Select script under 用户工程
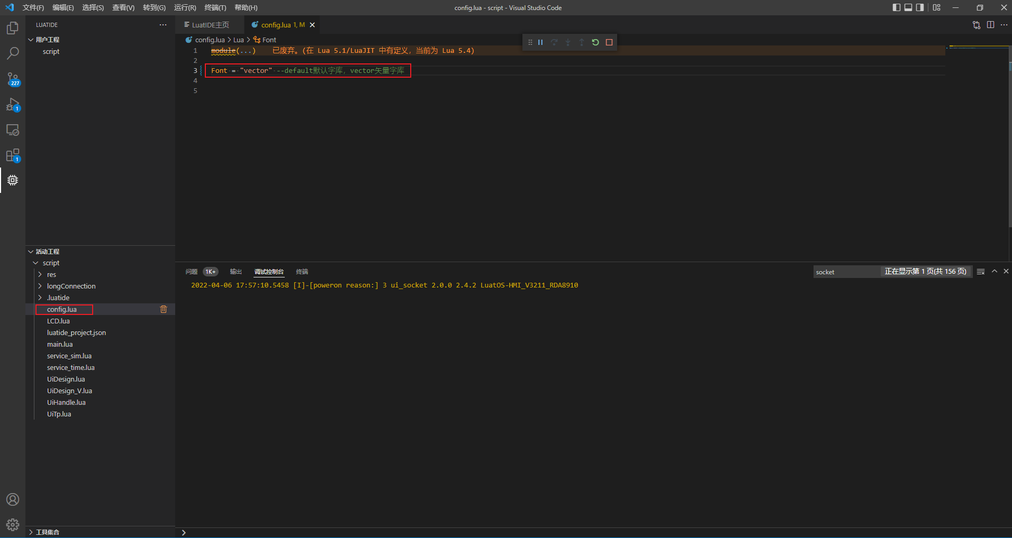The width and height of the screenshot is (1012, 538). click(51, 51)
